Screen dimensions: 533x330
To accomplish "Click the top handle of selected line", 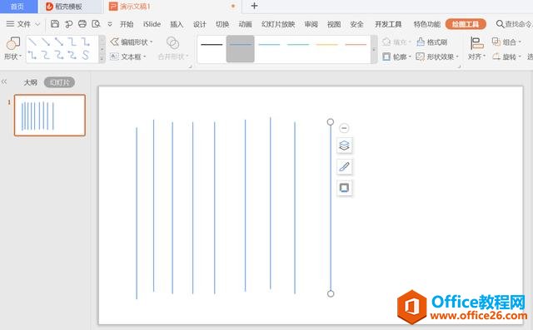I will (x=331, y=121).
